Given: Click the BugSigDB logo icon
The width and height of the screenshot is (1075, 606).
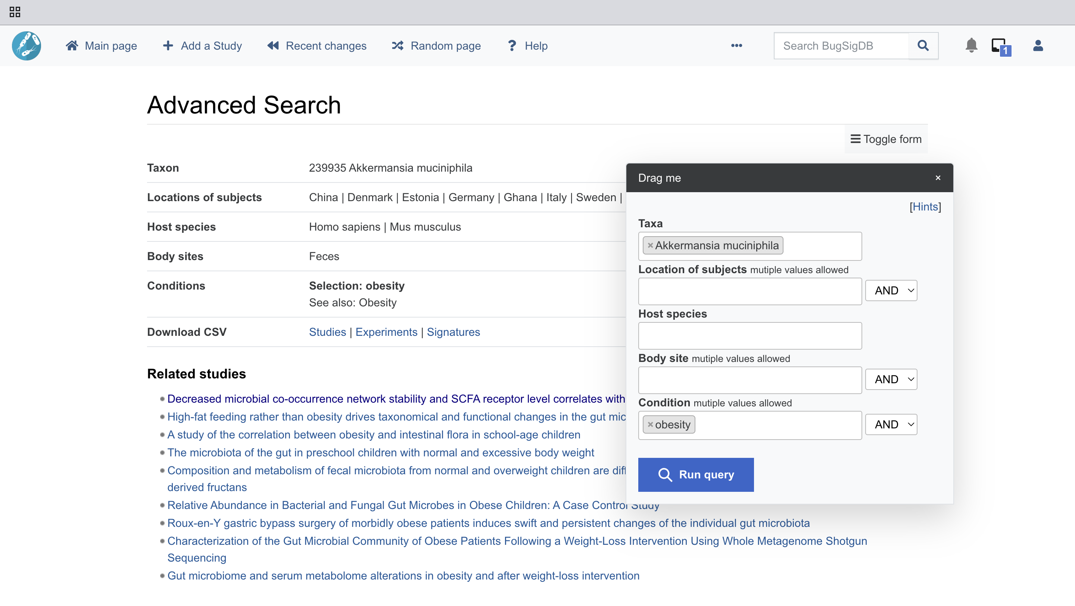Looking at the screenshot, I should (x=26, y=46).
